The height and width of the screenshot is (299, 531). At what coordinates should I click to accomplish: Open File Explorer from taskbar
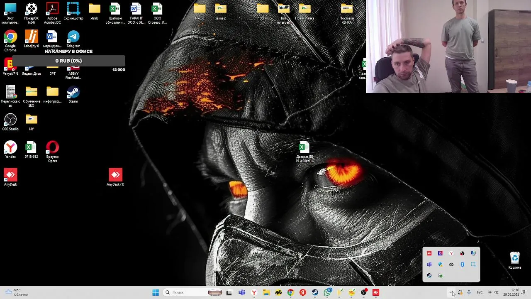266,292
